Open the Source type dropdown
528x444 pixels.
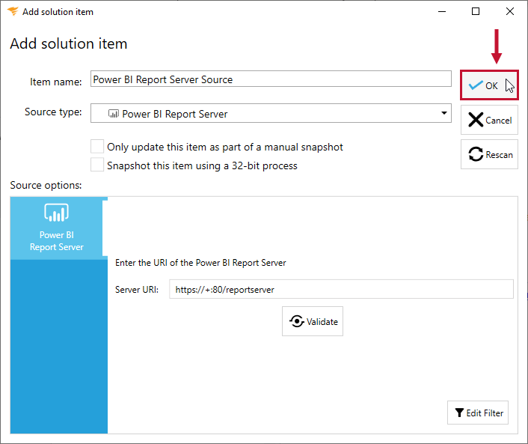(x=271, y=113)
